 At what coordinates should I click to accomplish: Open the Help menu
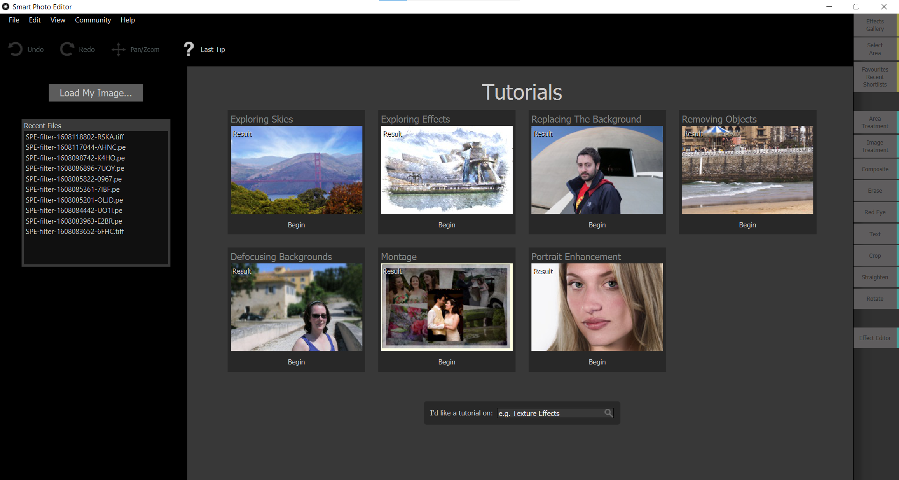tap(128, 20)
